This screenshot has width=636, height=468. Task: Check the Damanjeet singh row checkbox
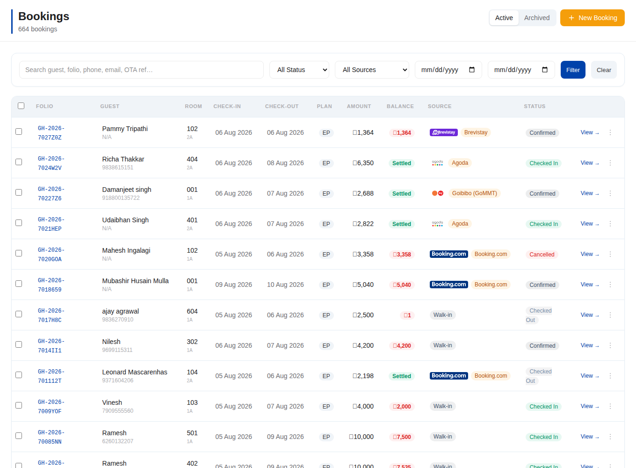[x=19, y=192]
